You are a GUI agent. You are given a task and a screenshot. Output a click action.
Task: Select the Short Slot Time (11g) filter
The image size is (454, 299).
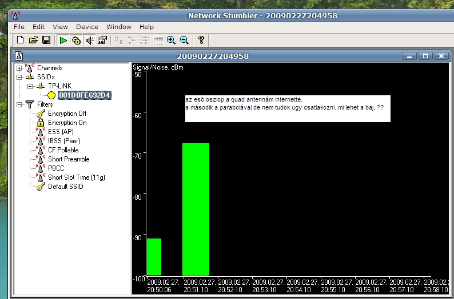coord(77,177)
